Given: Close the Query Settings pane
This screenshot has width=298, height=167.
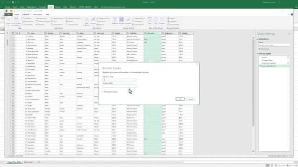Looking at the screenshot, I should pos(289,34).
